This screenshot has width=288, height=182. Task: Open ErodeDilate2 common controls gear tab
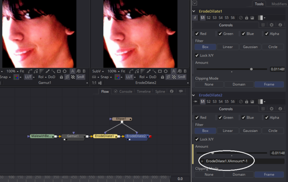click(x=272, y=109)
